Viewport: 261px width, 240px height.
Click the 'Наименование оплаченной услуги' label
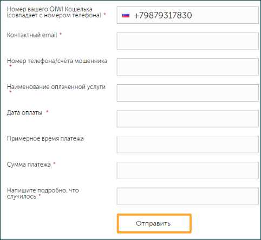[x=56, y=87]
